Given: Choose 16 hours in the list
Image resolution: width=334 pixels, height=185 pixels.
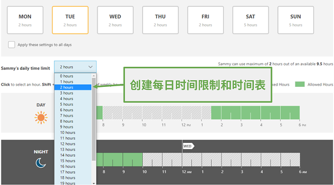Looking at the screenshot, I should tap(73, 166).
